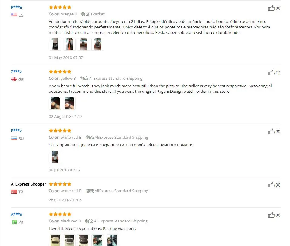290x246 pixels.
Task: Click the Georgia flag icon next to GE
Action: 14,79
